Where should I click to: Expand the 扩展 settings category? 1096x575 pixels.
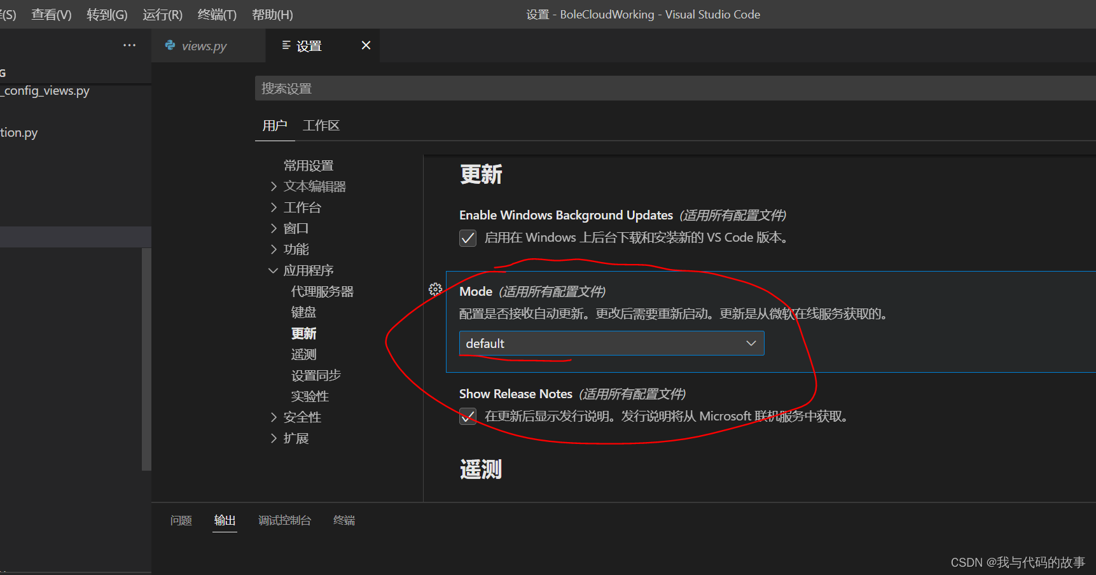[x=274, y=438]
